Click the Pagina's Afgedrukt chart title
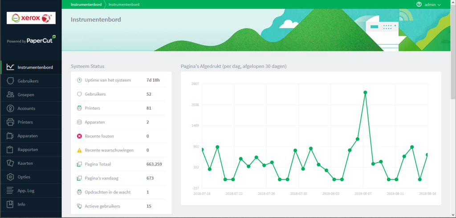456x218 pixels. click(x=233, y=66)
